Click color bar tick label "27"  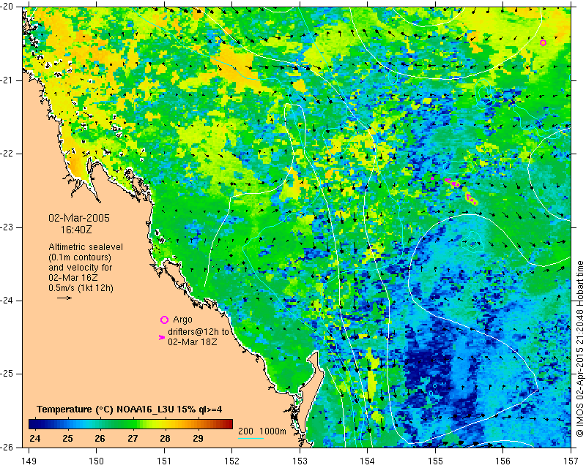click(133, 438)
